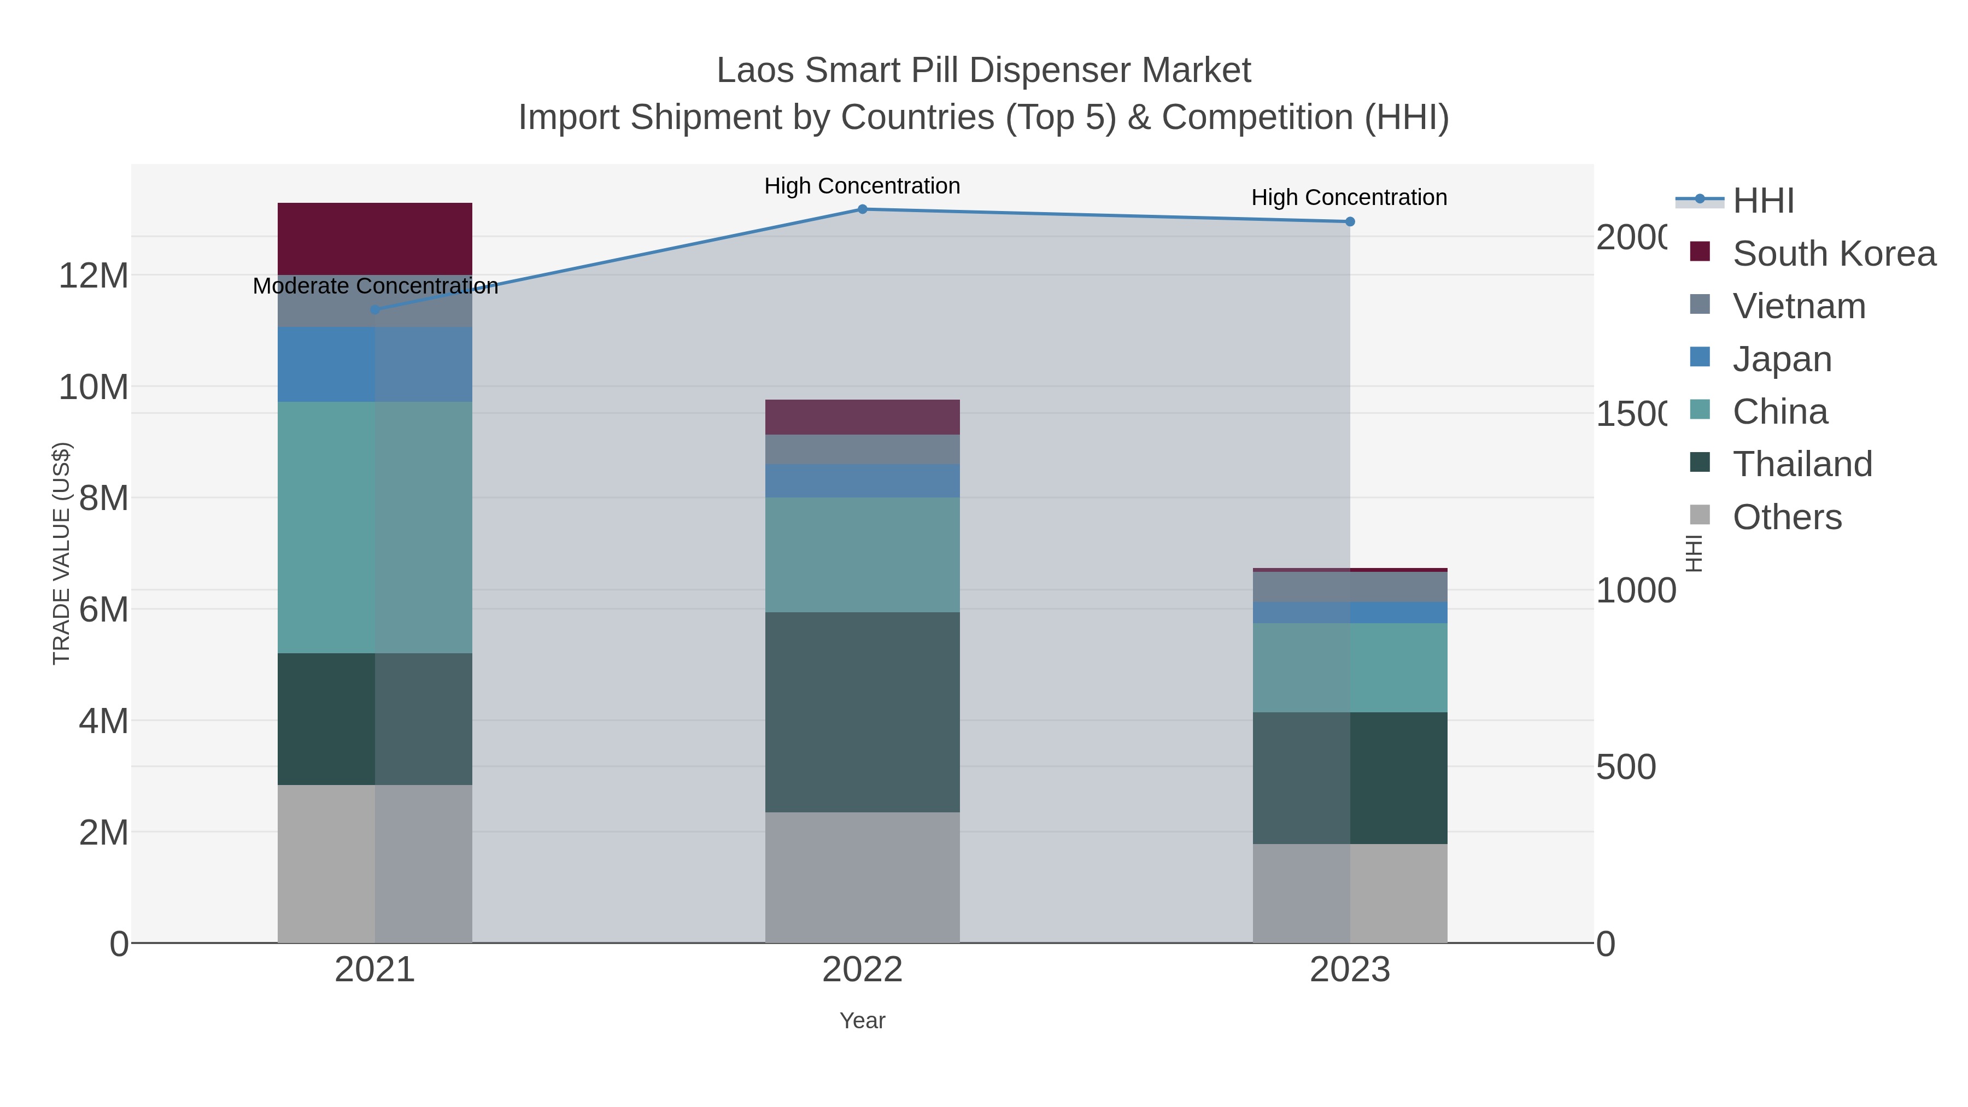Toggle Others legend label
Viewport: 1968px width, 1107px height.
[1787, 517]
